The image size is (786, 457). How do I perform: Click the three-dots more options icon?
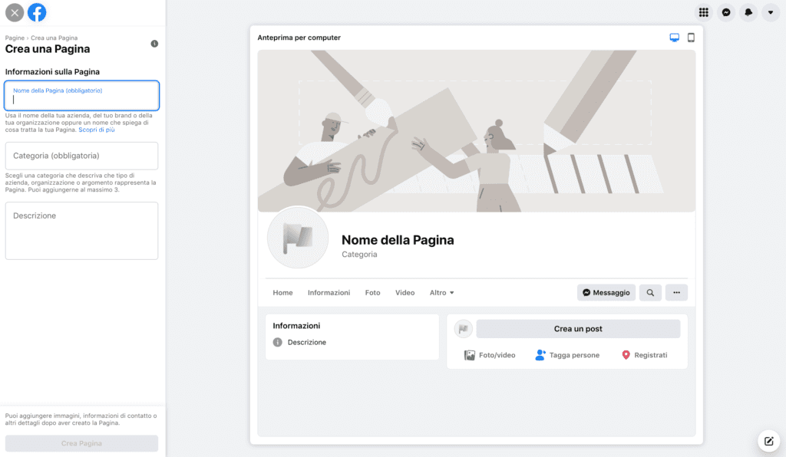click(x=676, y=292)
